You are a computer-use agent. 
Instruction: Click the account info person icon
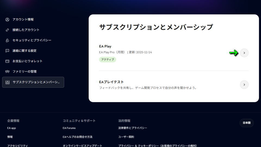pos(7,20)
